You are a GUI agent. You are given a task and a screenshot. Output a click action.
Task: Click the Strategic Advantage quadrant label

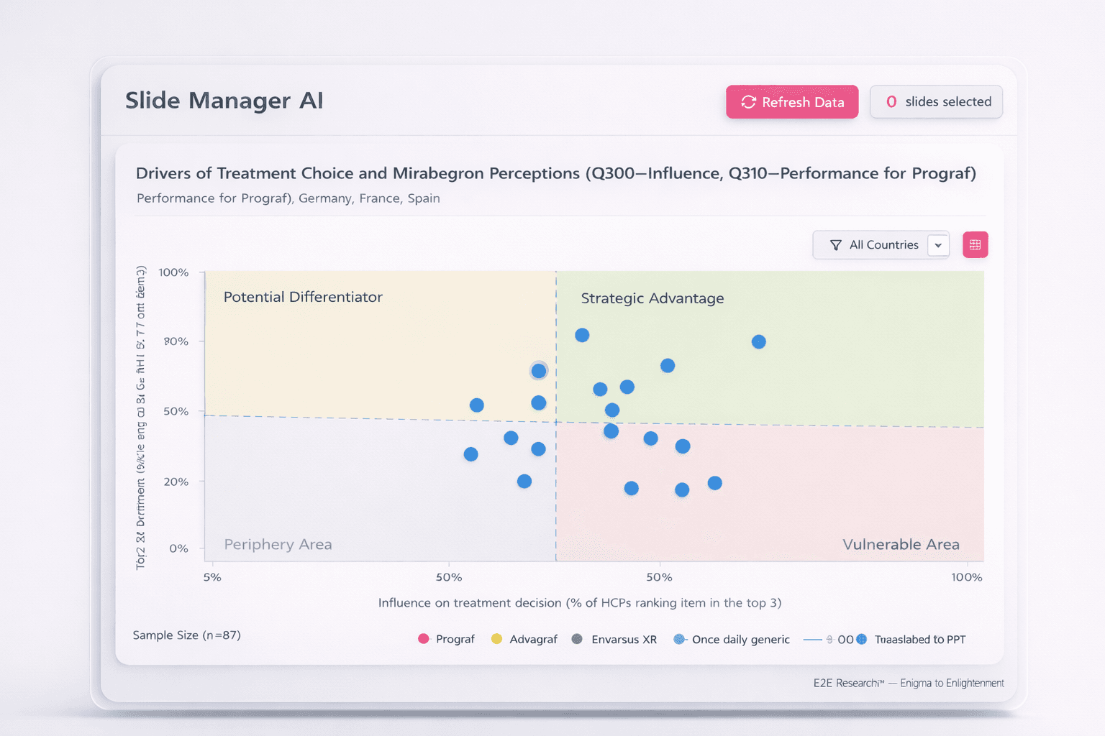pos(652,298)
